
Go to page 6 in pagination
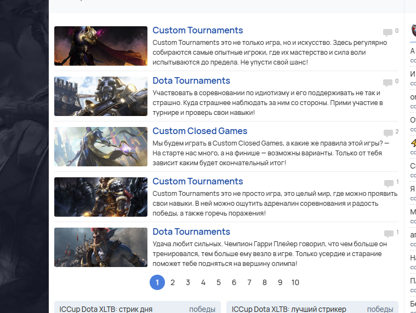tap(234, 282)
